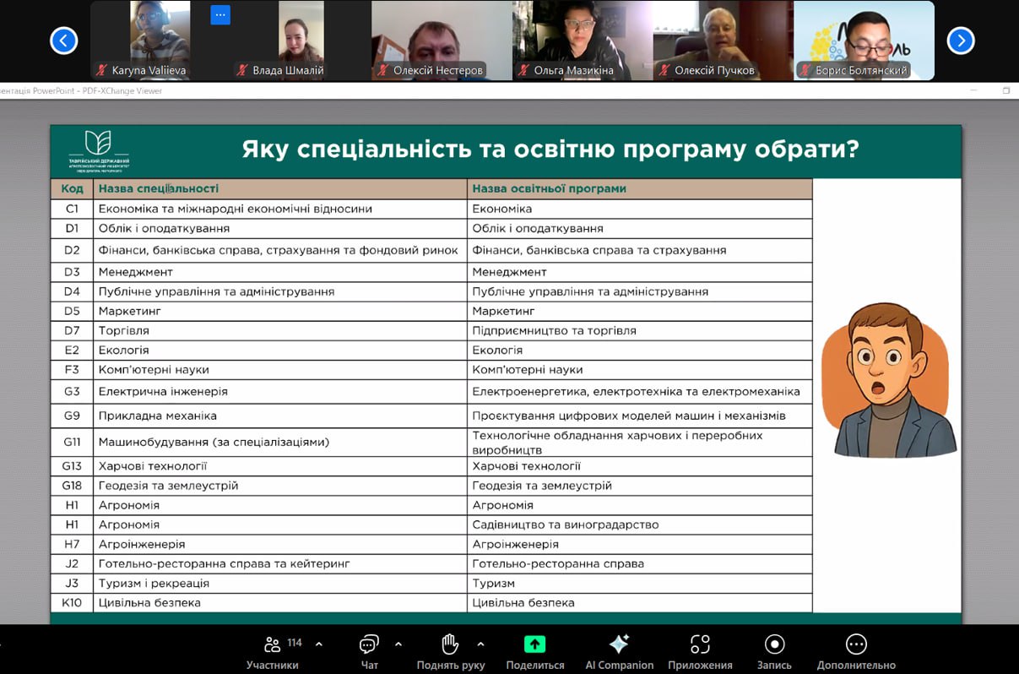Start recording with the Запись icon

point(774,644)
